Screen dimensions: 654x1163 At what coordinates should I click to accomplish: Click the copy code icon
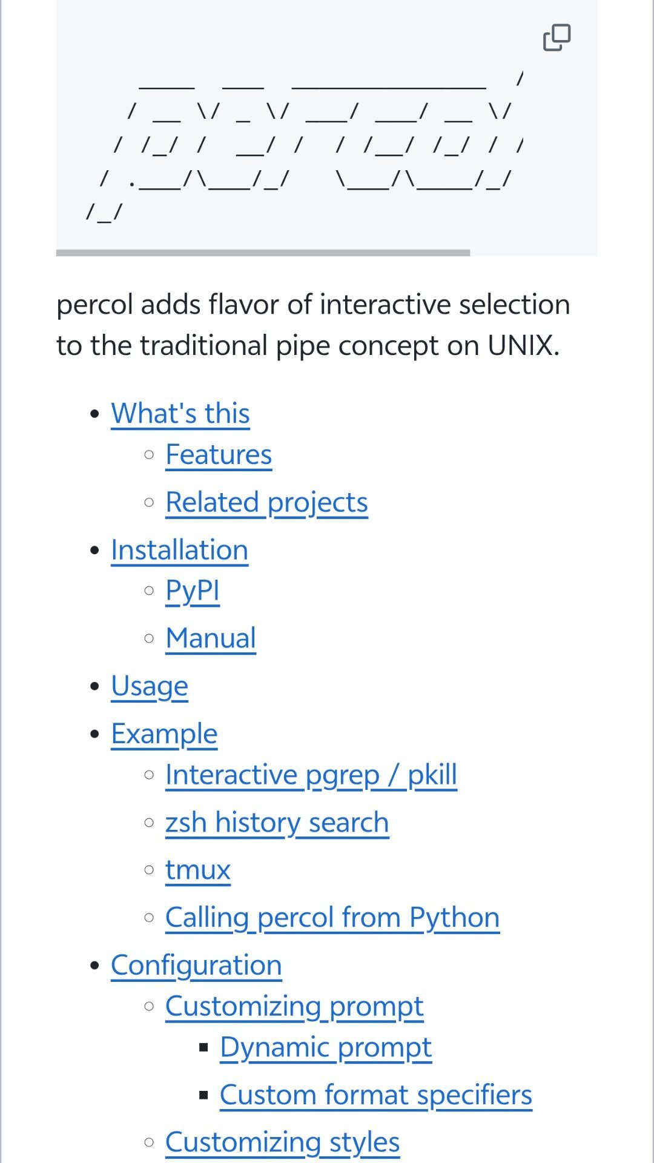coord(557,38)
